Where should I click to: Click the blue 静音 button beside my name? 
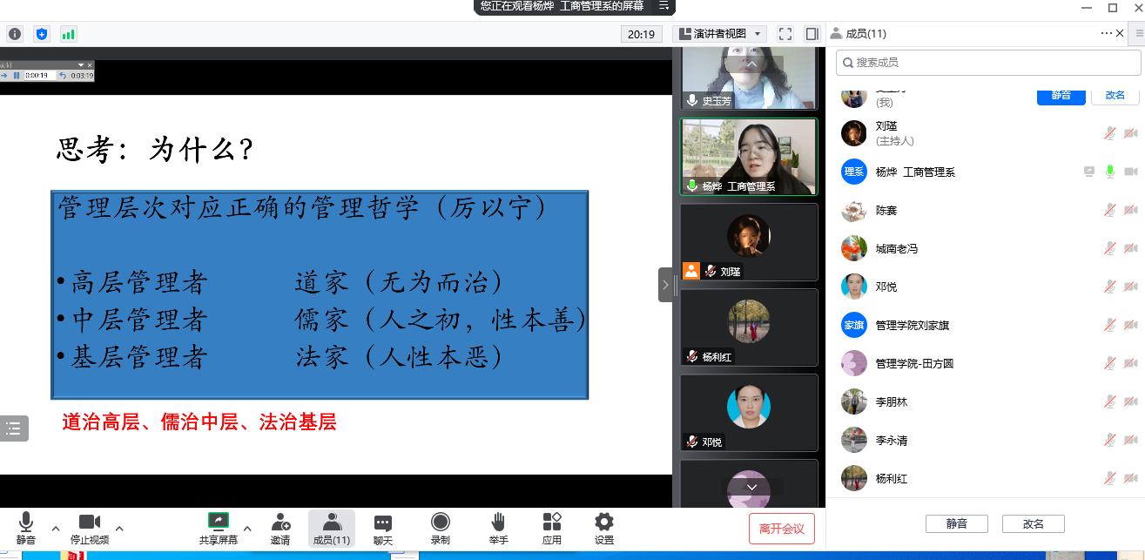point(1061,96)
